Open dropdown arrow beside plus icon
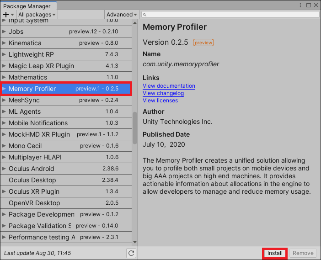 (12, 15)
